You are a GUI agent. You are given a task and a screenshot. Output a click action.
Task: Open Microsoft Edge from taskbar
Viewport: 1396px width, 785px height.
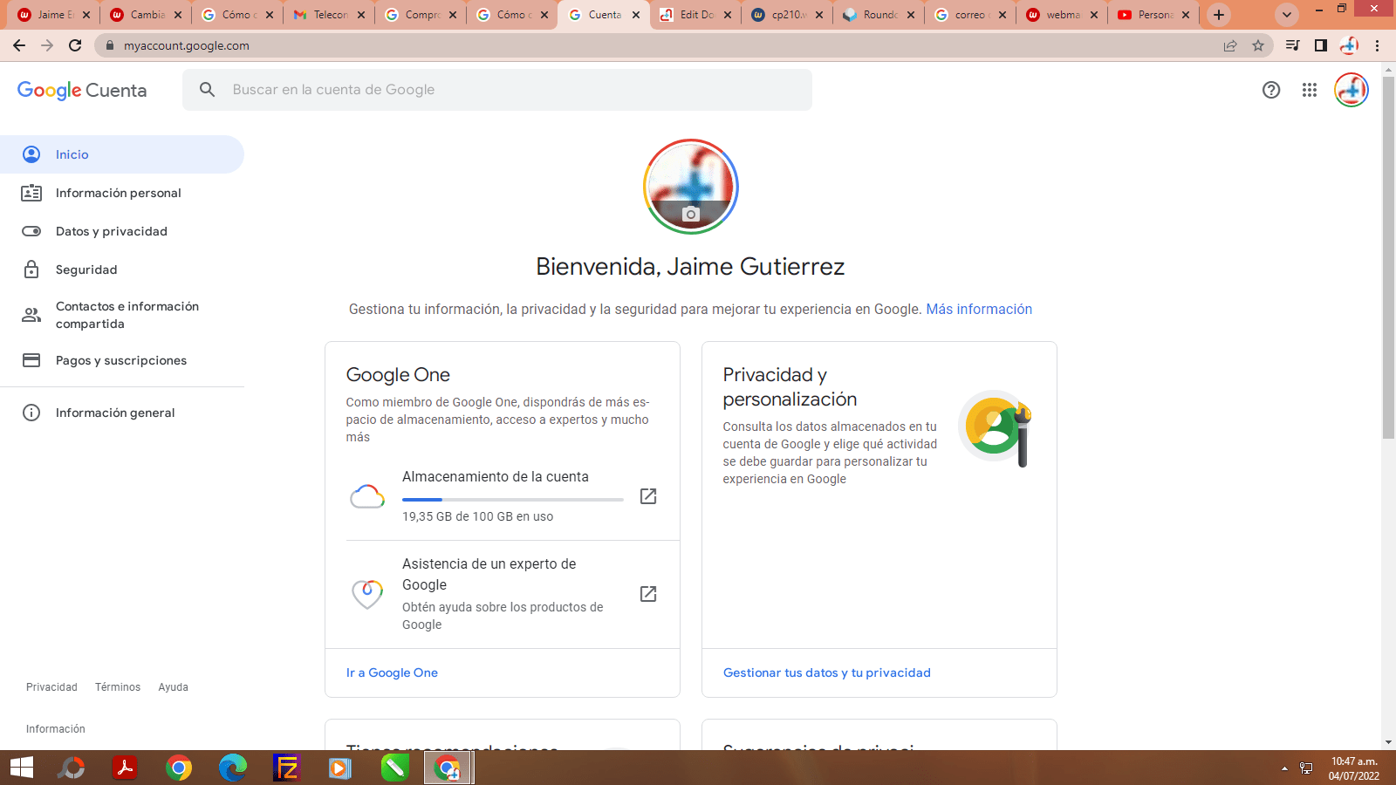pos(233,768)
